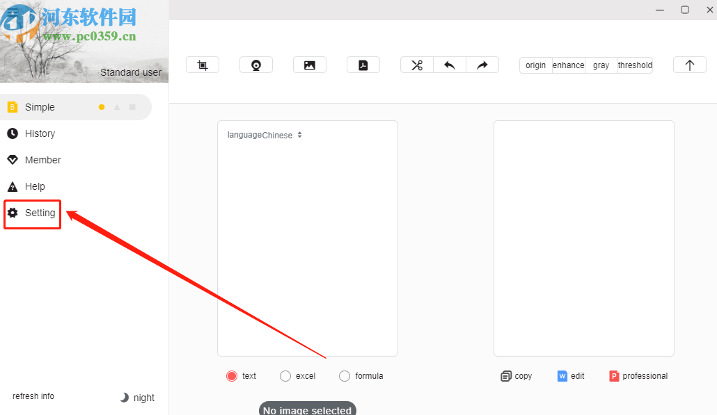Switch to gray image mode
Image resolution: width=717 pixels, height=415 pixels.
(x=601, y=65)
